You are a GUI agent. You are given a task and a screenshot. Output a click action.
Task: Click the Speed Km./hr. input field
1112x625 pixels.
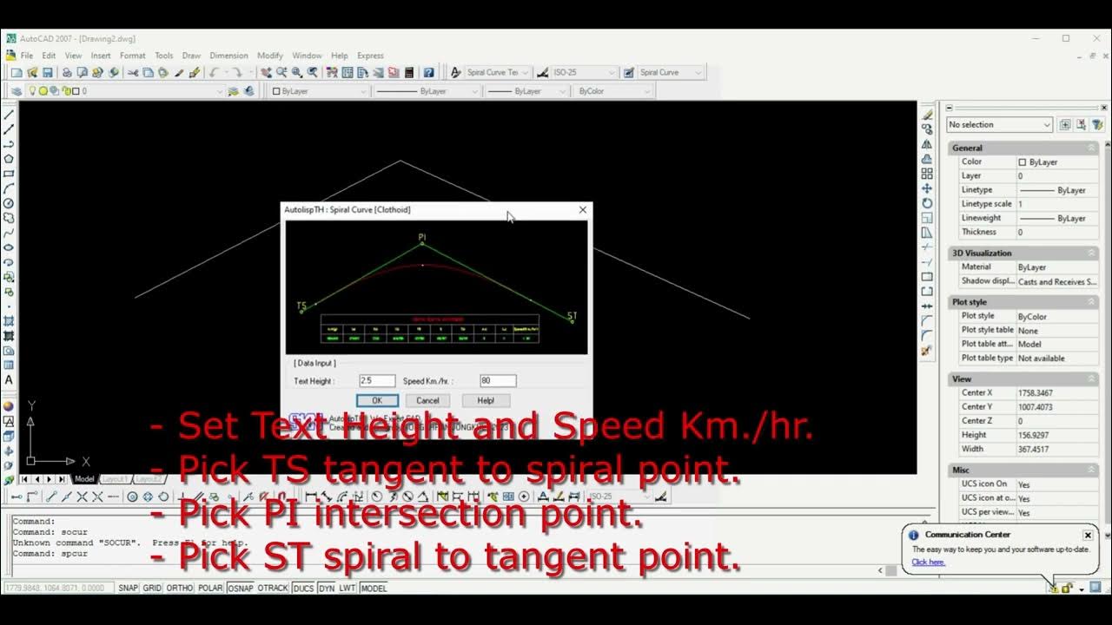point(498,381)
